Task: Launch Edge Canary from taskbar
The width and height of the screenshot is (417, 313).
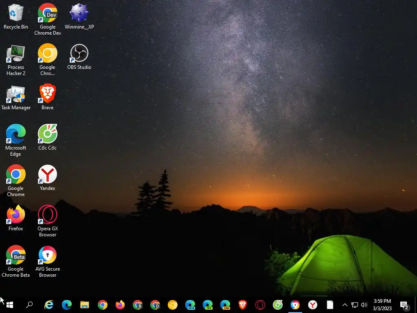Action: coord(225,305)
